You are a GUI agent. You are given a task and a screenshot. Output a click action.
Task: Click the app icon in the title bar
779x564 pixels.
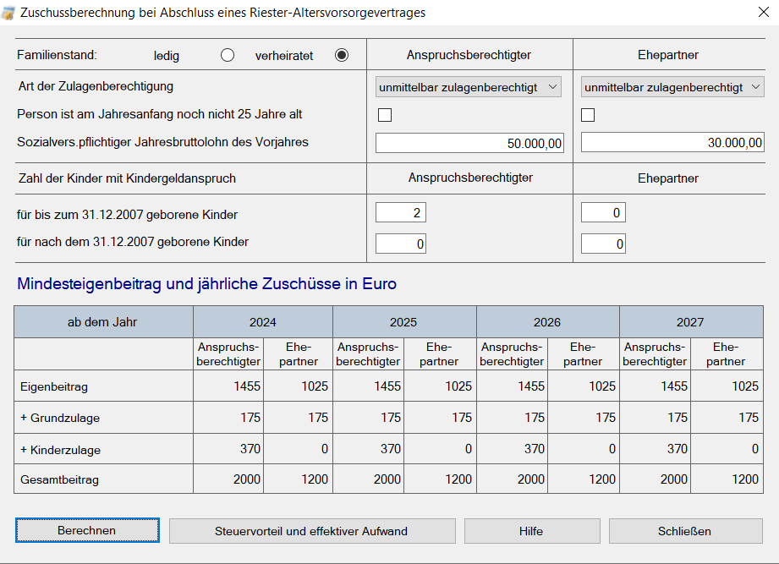point(9,13)
